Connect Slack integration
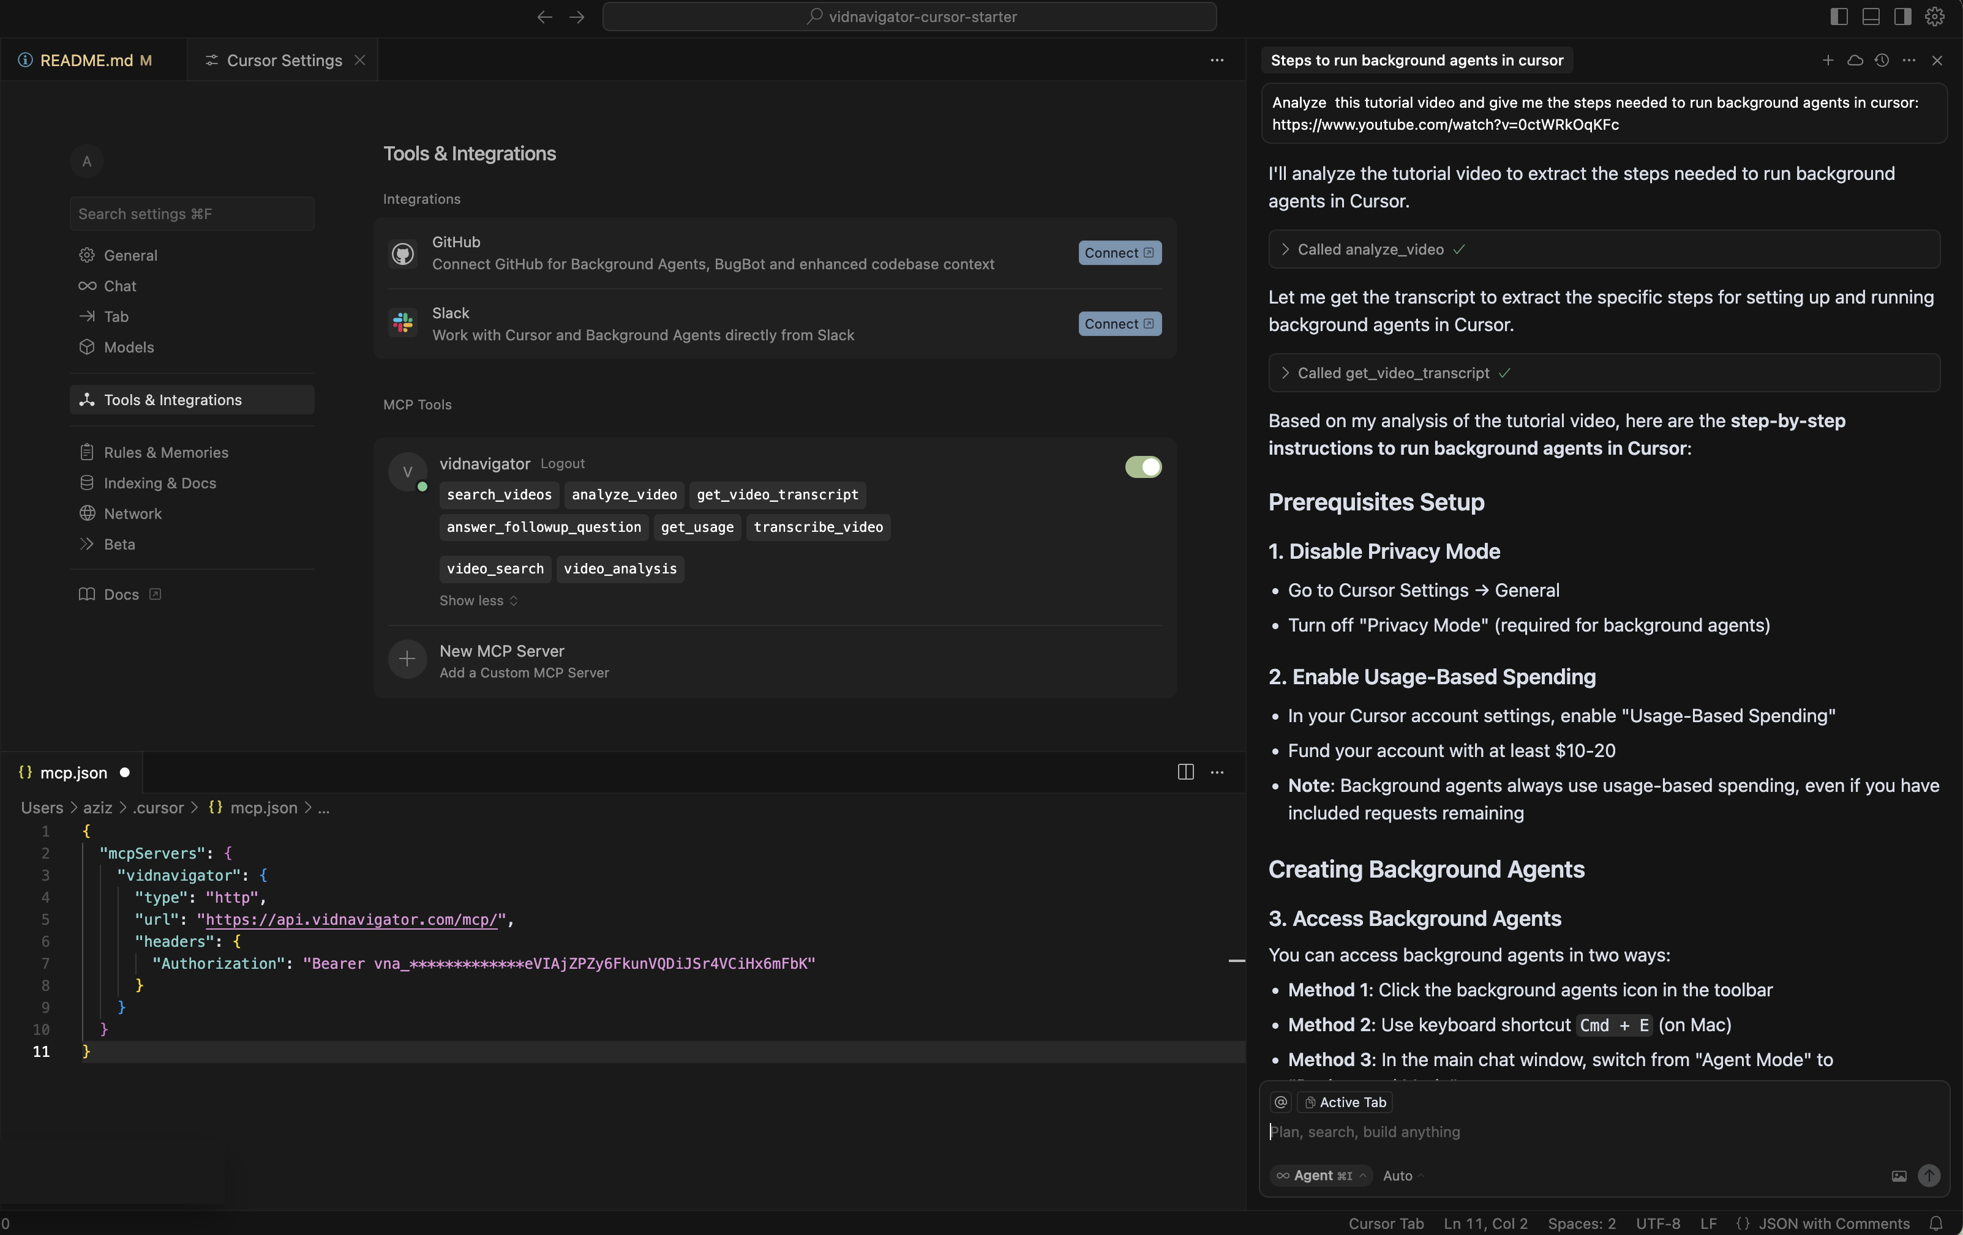Image resolution: width=1963 pixels, height=1235 pixels. click(x=1119, y=323)
